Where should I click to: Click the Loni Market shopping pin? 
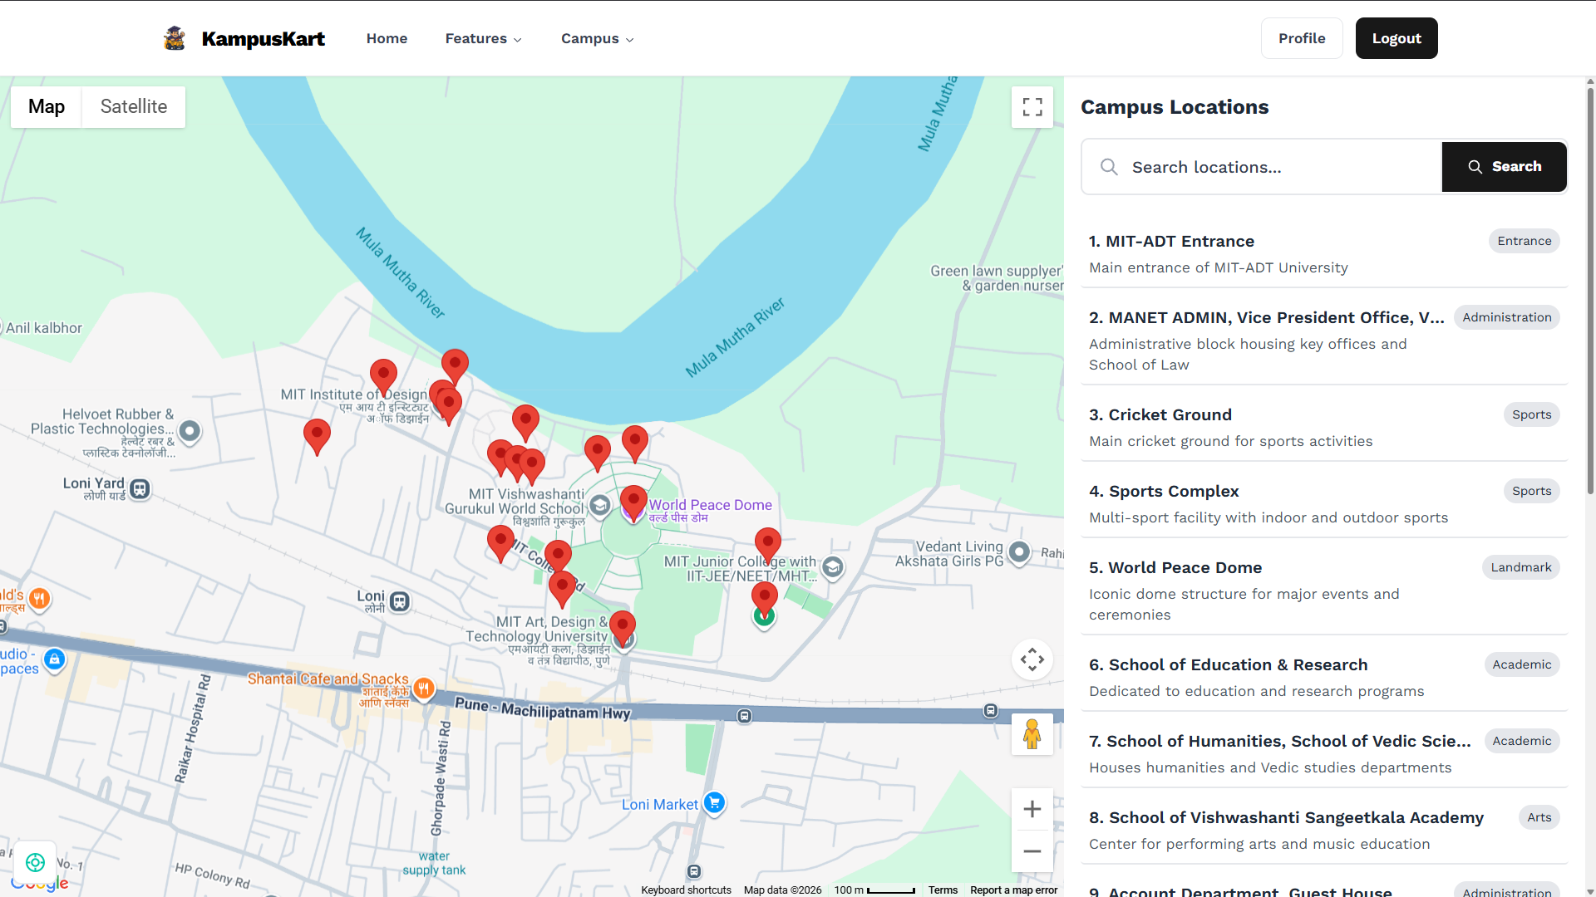(714, 803)
